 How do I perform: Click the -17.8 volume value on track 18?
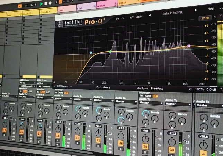coord(59,122)
